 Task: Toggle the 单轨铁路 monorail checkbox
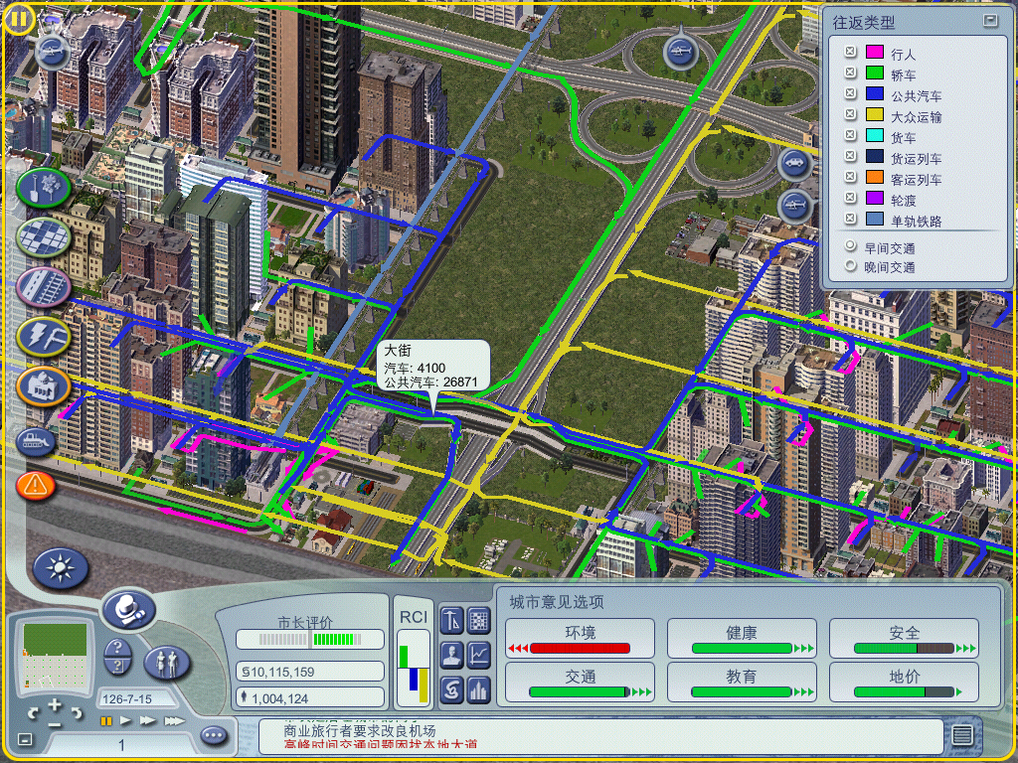click(850, 218)
